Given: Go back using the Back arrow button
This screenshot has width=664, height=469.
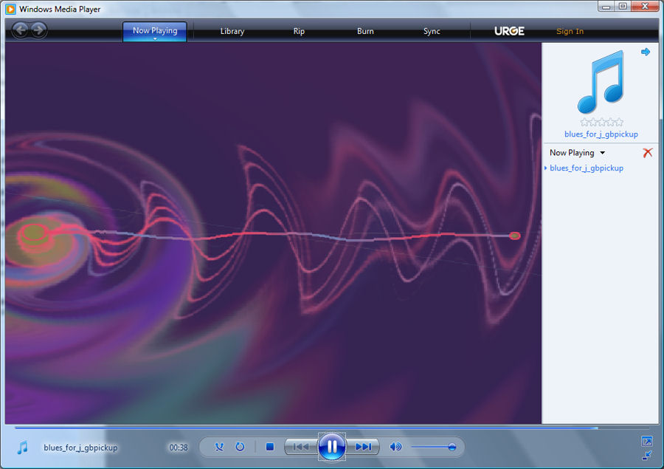Looking at the screenshot, I should (x=21, y=30).
